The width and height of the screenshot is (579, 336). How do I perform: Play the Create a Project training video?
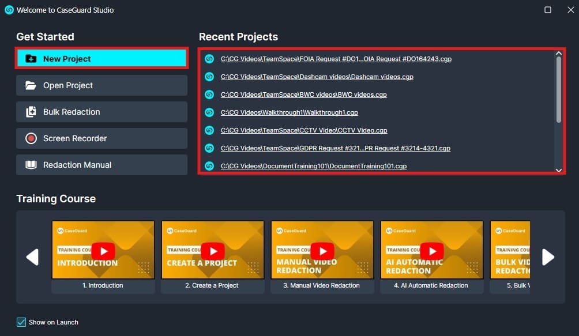click(x=212, y=251)
